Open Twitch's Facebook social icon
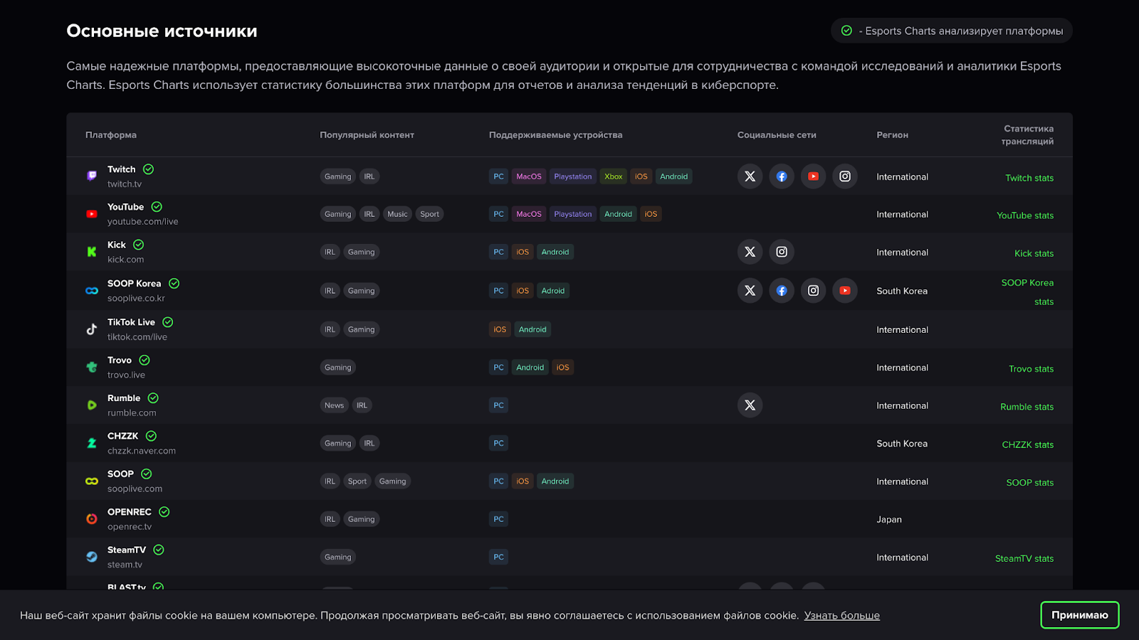The width and height of the screenshot is (1139, 640). (x=782, y=176)
